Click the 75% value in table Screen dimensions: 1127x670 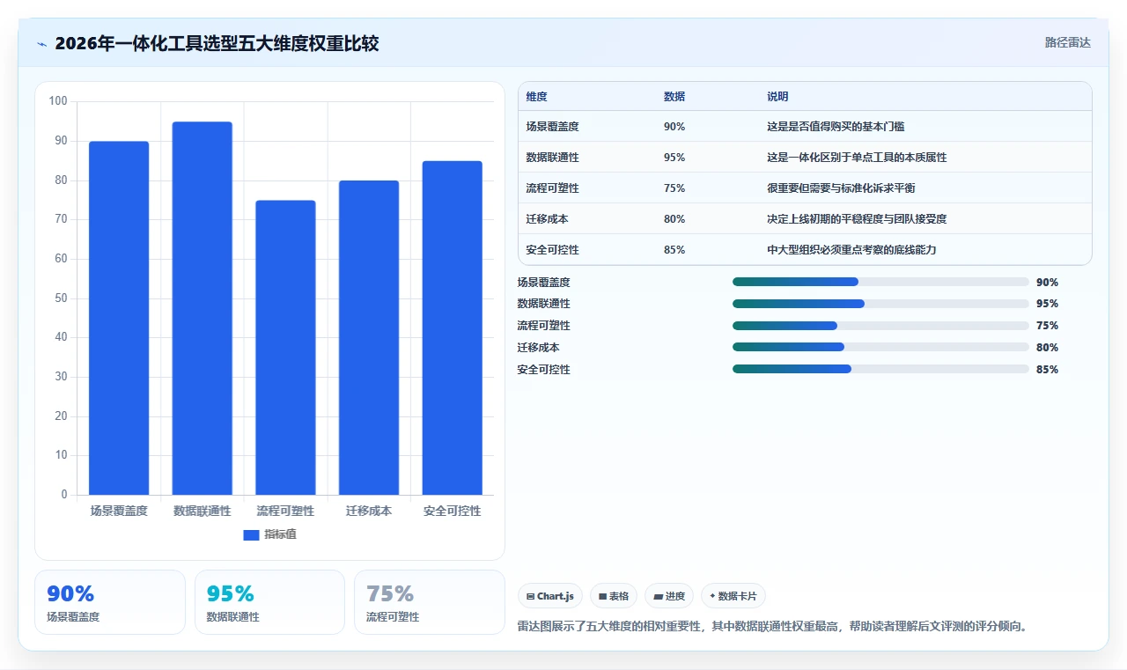coord(674,188)
